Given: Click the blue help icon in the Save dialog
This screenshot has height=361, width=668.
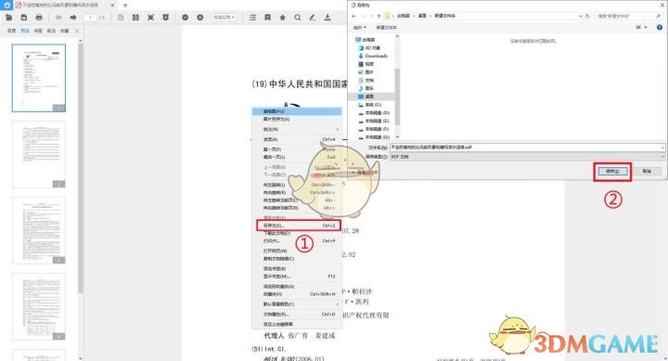Looking at the screenshot, I should pyautogui.click(x=660, y=27).
